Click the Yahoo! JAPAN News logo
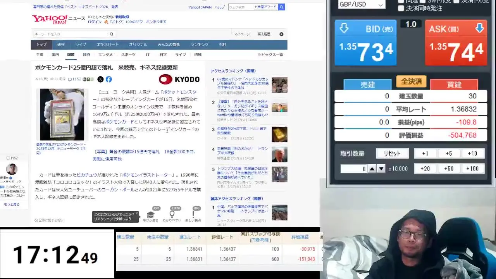Viewport: 496px width, 279px height. tap(59, 19)
